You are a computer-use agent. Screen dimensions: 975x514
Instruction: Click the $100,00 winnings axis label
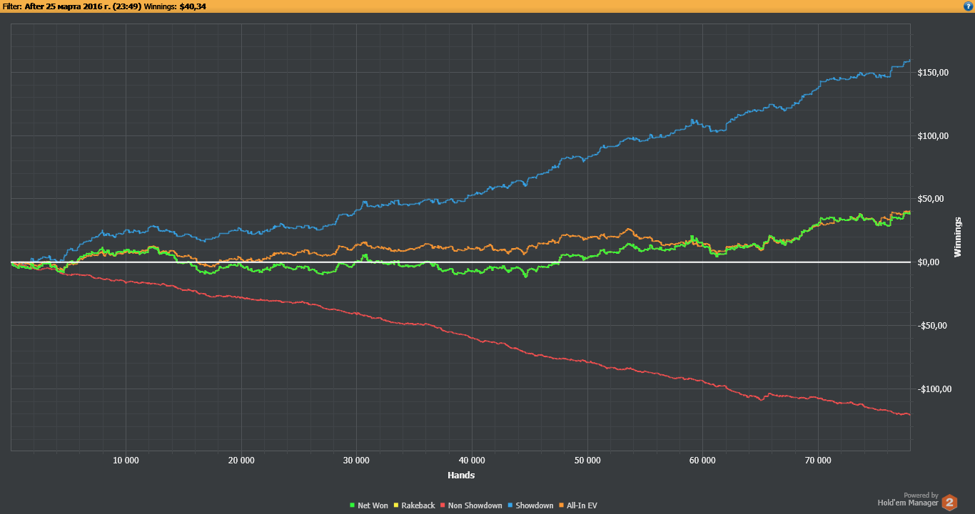tap(934, 136)
